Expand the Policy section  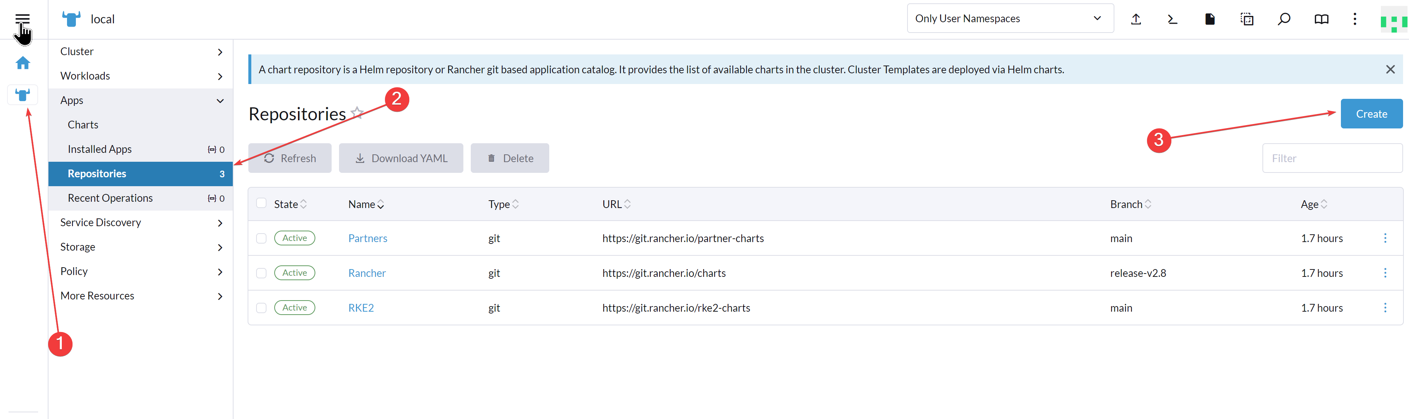tap(141, 271)
